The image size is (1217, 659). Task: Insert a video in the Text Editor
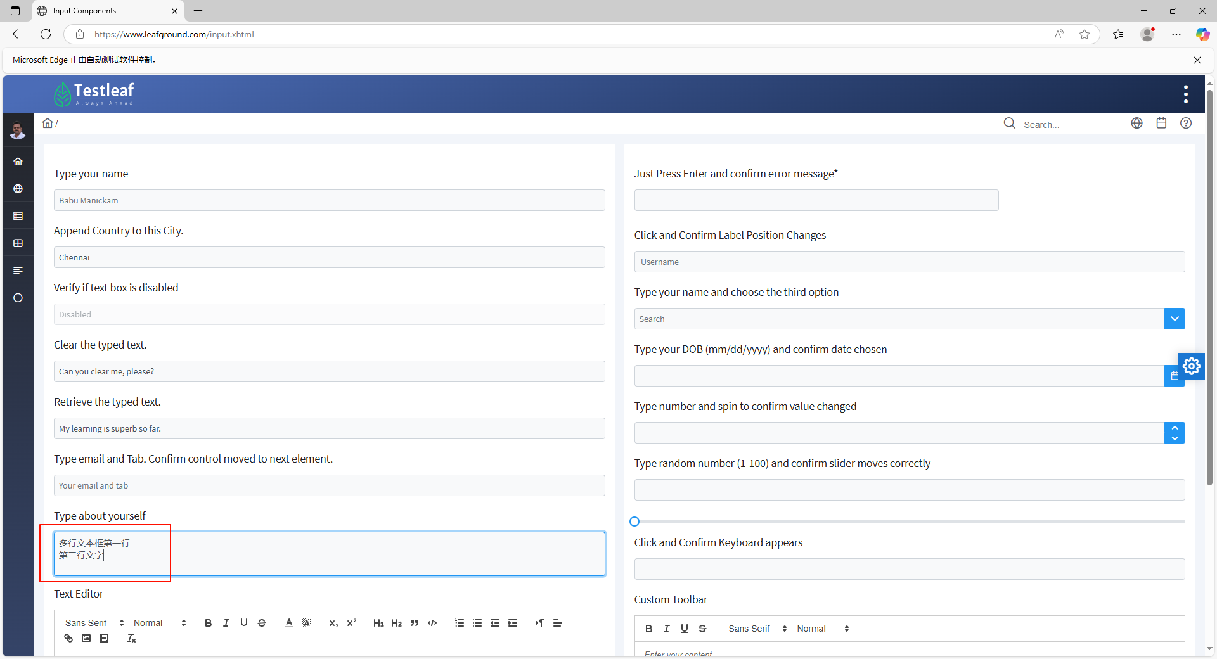pos(104,638)
